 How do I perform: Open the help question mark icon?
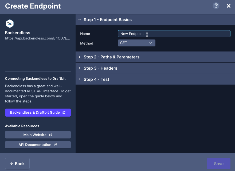pos(216,6)
